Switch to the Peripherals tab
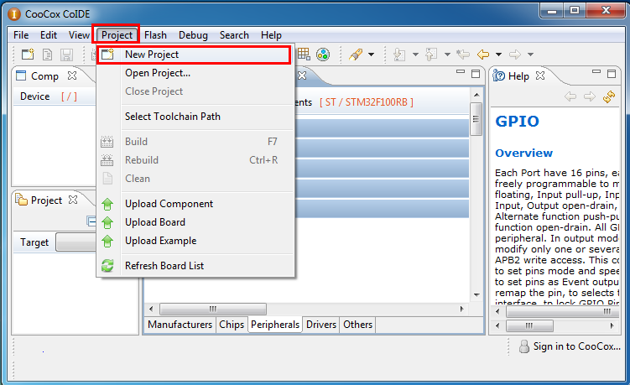Screen dimensions: 630x385 pyautogui.click(x=275, y=325)
